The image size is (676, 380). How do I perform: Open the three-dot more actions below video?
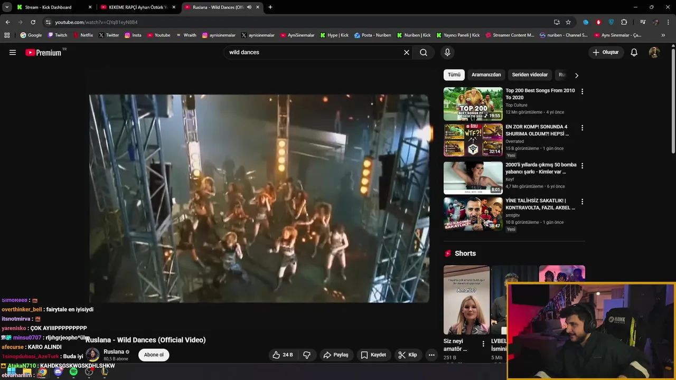click(x=431, y=355)
